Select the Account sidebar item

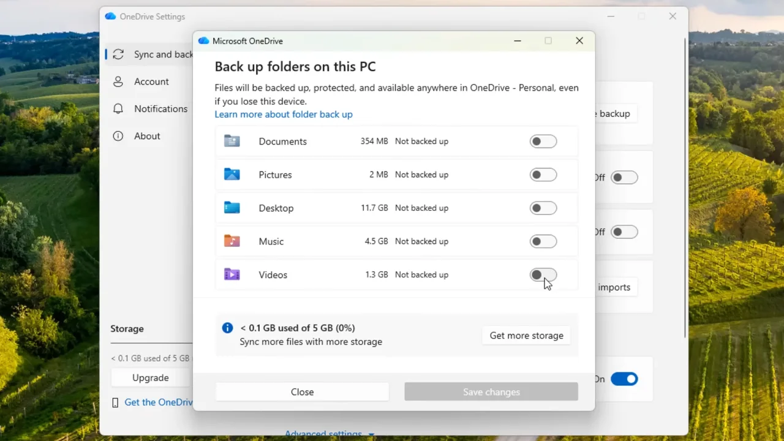point(151,81)
